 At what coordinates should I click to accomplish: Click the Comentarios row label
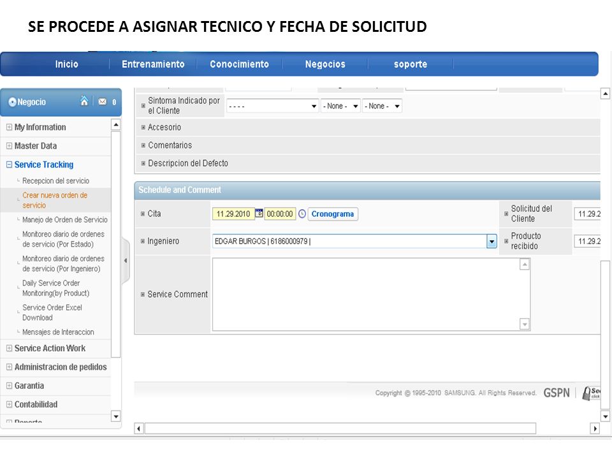coord(170,145)
